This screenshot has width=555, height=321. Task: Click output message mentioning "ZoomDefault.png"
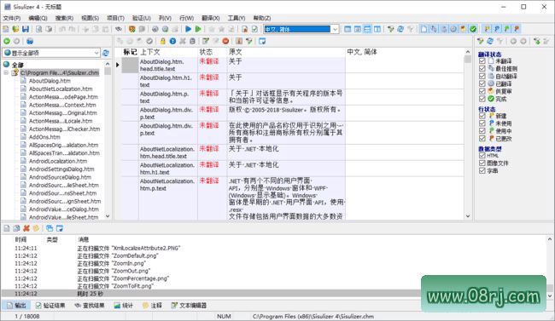point(118,255)
